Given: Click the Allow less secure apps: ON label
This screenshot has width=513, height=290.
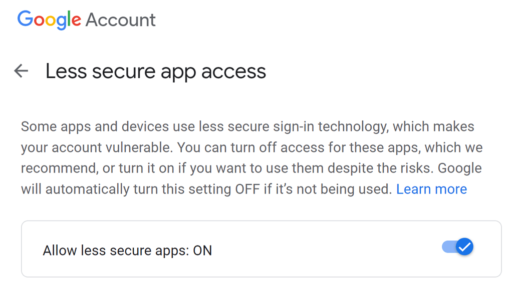Looking at the screenshot, I should click(x=127, y=250).
